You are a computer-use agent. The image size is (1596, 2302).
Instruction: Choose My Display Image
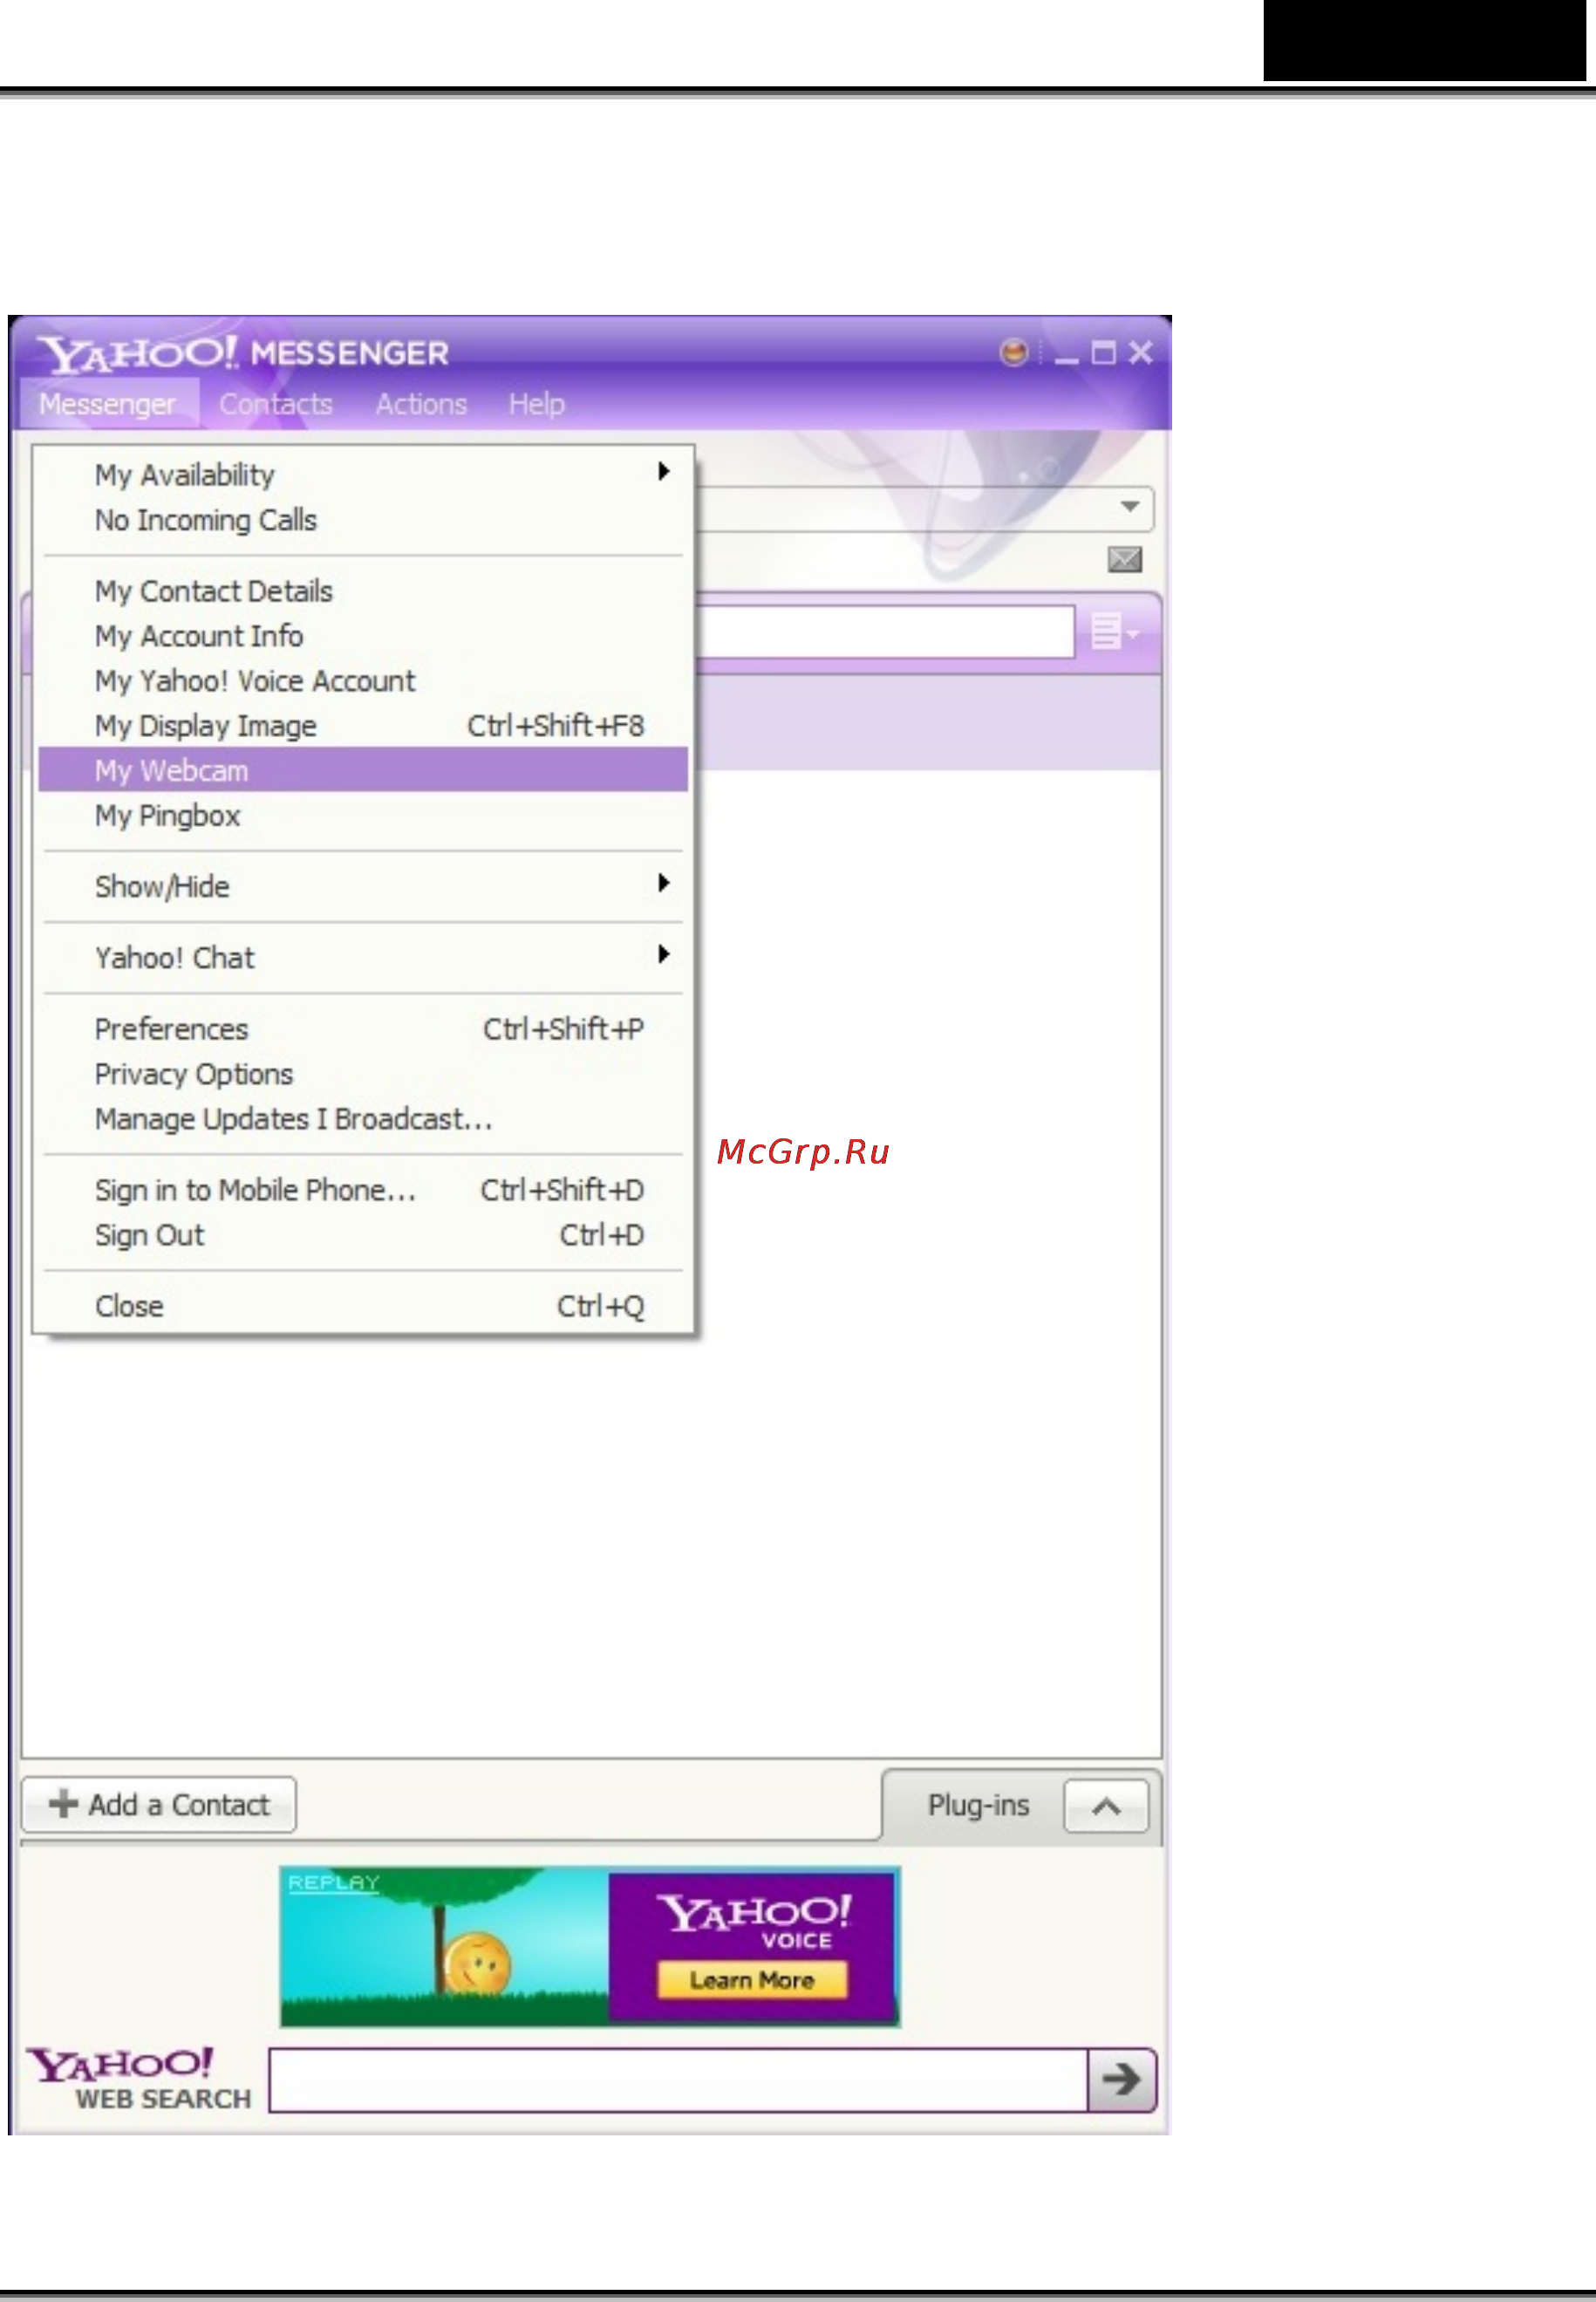pos(363,726)
